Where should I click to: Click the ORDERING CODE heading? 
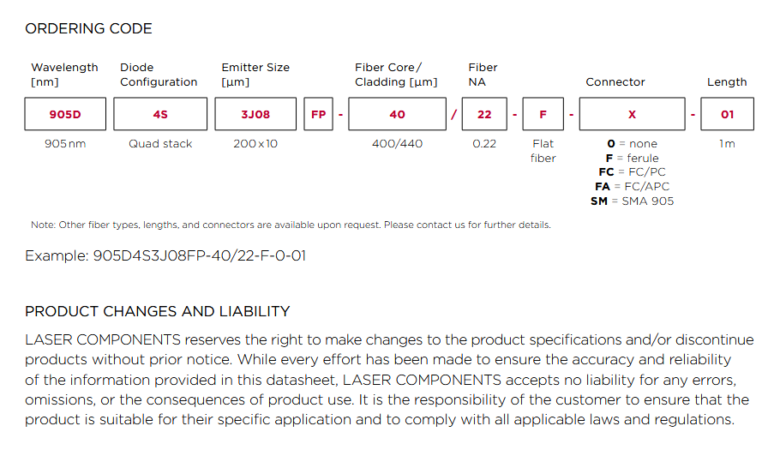point(88,29)
